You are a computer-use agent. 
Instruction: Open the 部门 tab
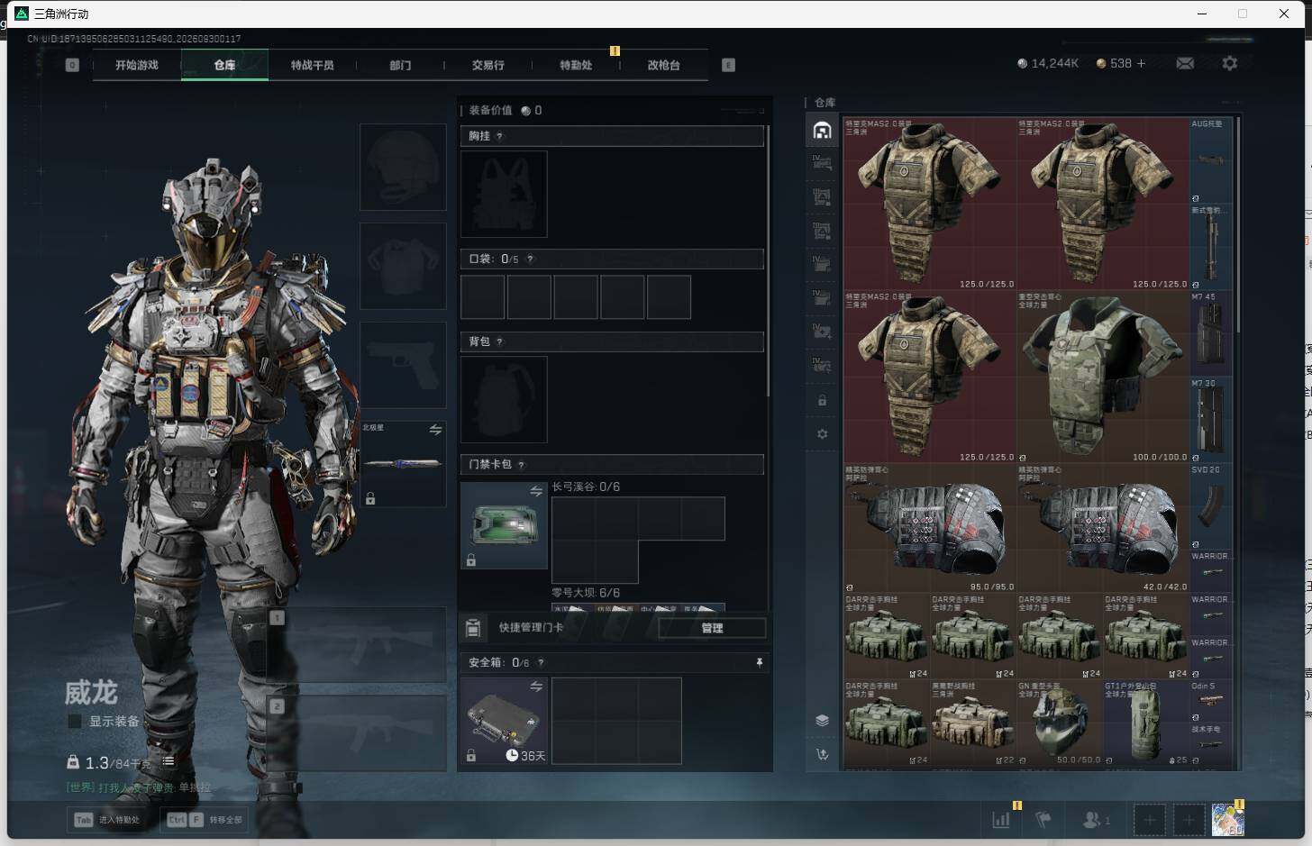pos(400,65)
